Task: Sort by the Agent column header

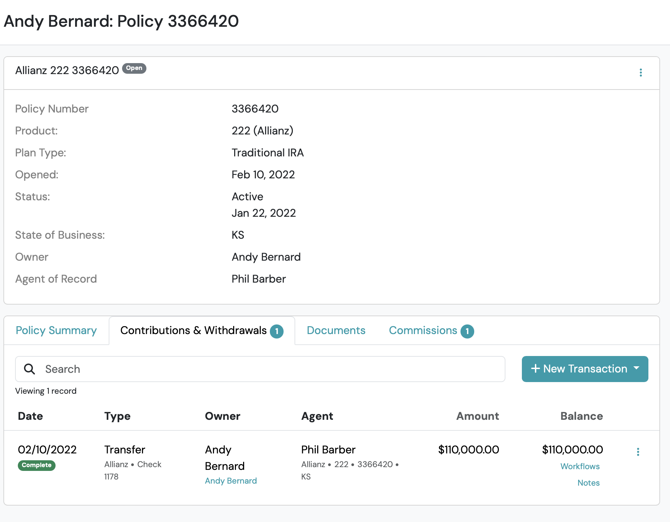Action: (x=317, y=416)
